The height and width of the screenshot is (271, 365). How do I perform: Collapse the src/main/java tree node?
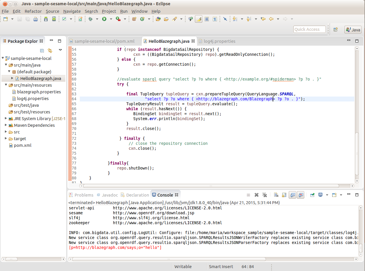(x=6, y=65)
